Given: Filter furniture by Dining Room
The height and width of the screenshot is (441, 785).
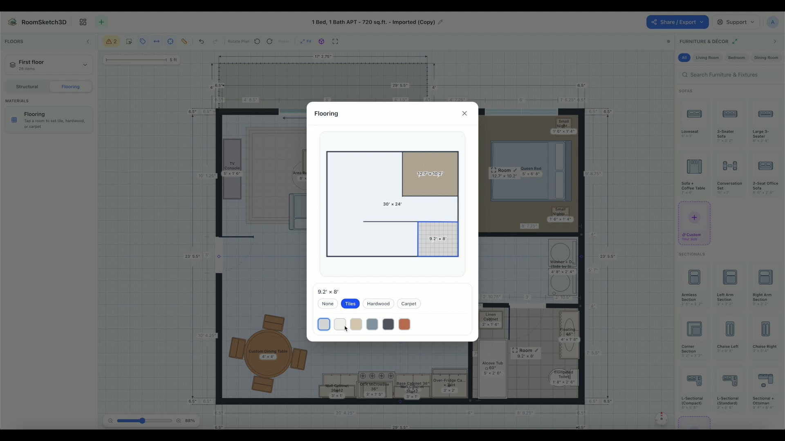Looking at the screenshot, I should click(x=766, y=58).
